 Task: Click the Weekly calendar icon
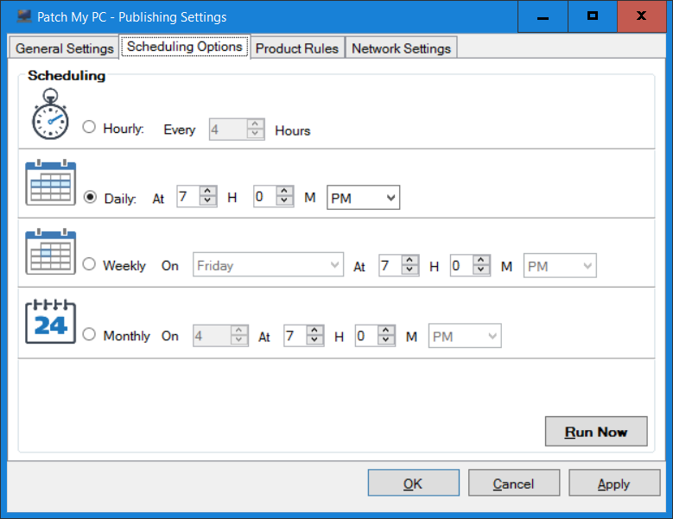point(51,251)
